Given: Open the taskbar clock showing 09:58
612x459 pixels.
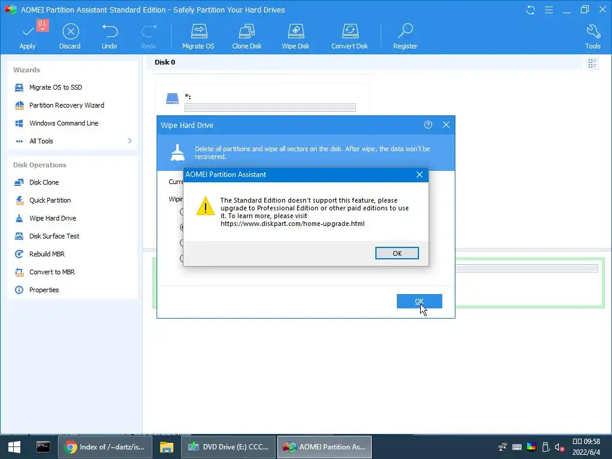Looking at the screenshot, I should [586, 447].
